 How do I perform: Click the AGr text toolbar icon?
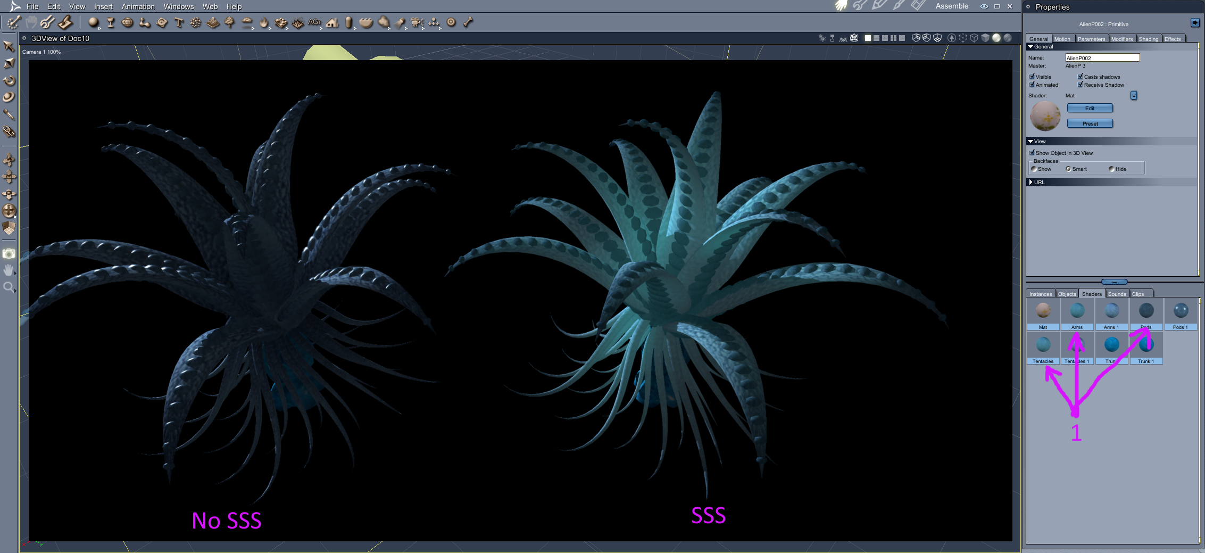(314, 22)
